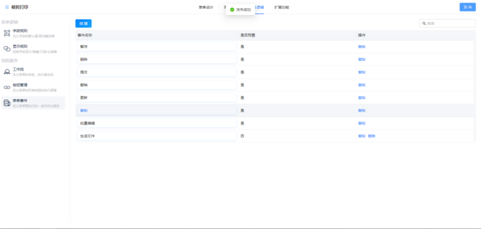
Task: Click the 发布 button at top right
Action: tap(468, 7)
